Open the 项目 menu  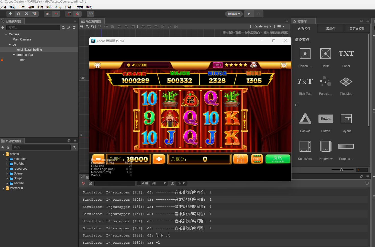tap(40, 7)
